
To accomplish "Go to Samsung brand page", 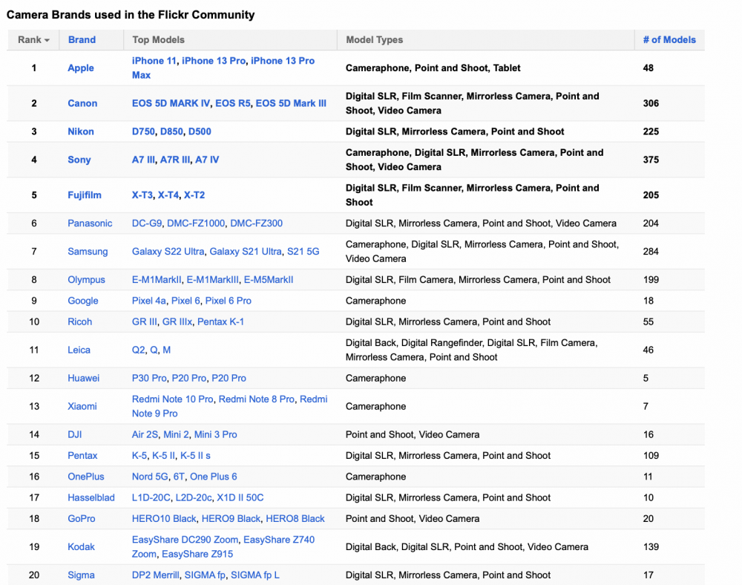I will tap(88, 252).
